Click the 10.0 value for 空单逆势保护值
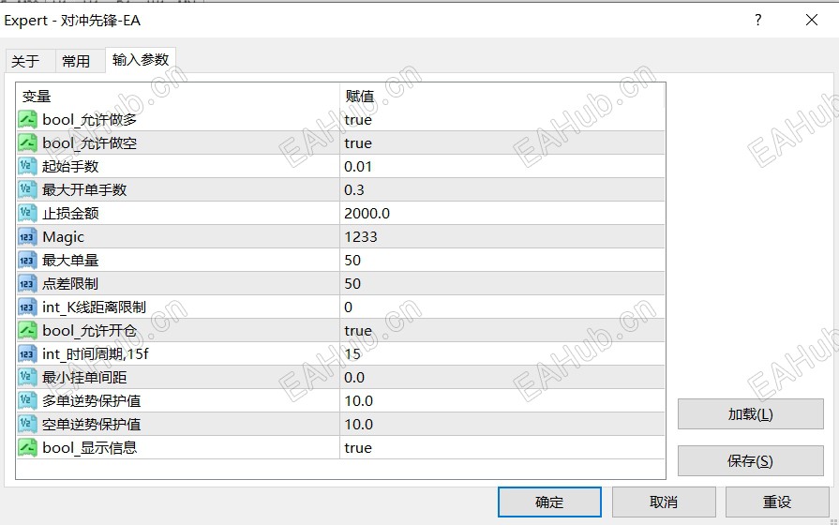This screenshot has height=525, width=839. (x=358, y=425)
